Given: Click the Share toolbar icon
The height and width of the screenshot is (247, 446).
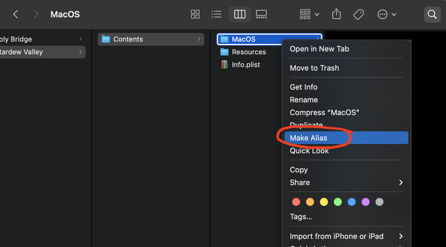Looking at the screenshot, I should pyautogui.click(x=336, y=14).
